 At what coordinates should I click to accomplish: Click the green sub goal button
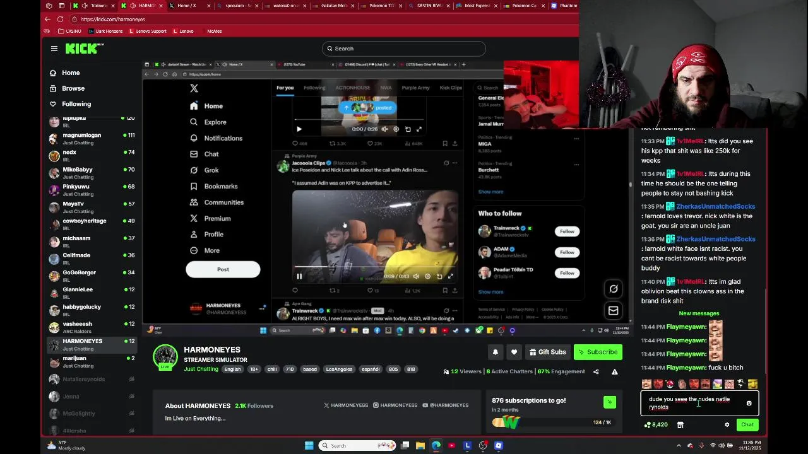(609, 402)
